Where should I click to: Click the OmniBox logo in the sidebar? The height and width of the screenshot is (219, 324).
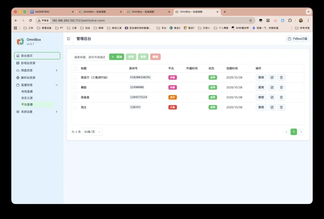tap(20, 42)
